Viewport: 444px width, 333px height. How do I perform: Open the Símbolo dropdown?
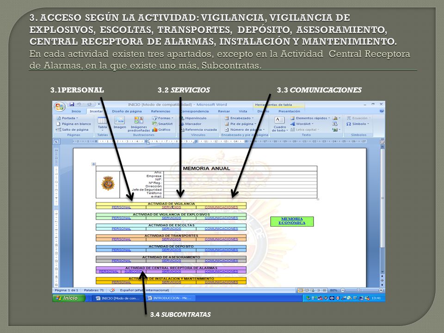358,124
